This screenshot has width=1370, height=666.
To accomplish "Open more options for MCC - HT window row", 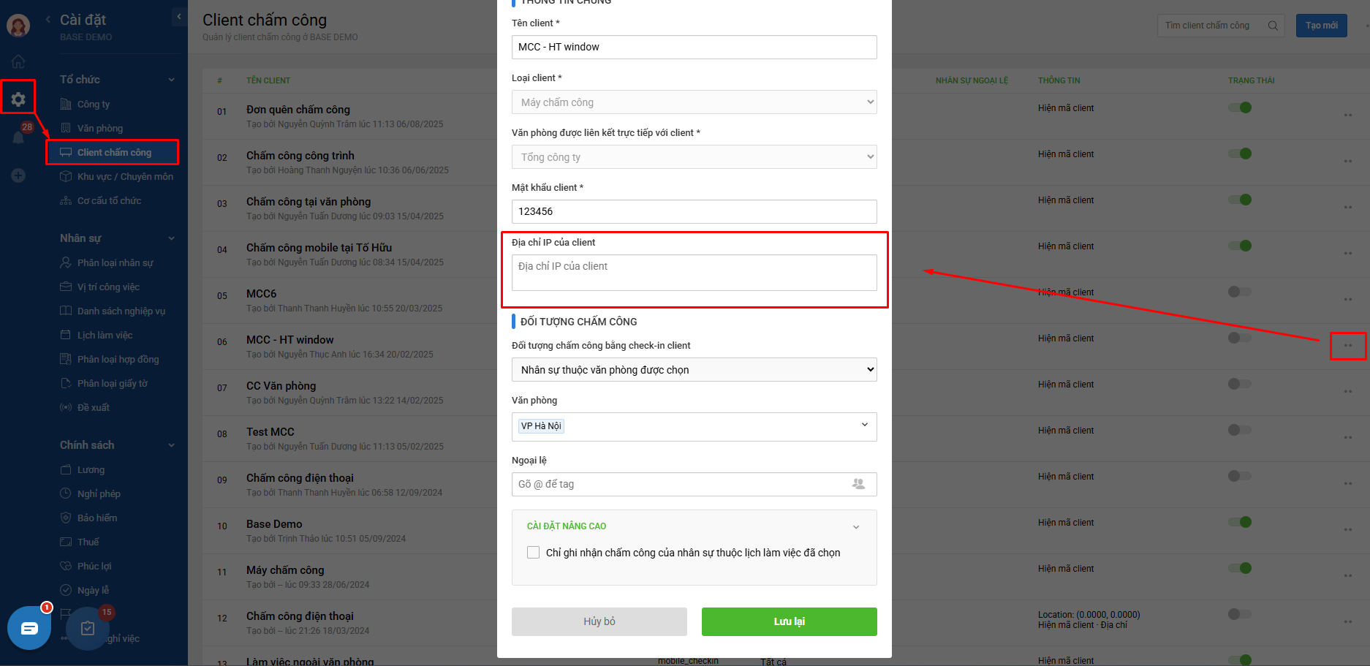I will (1348, 345).
